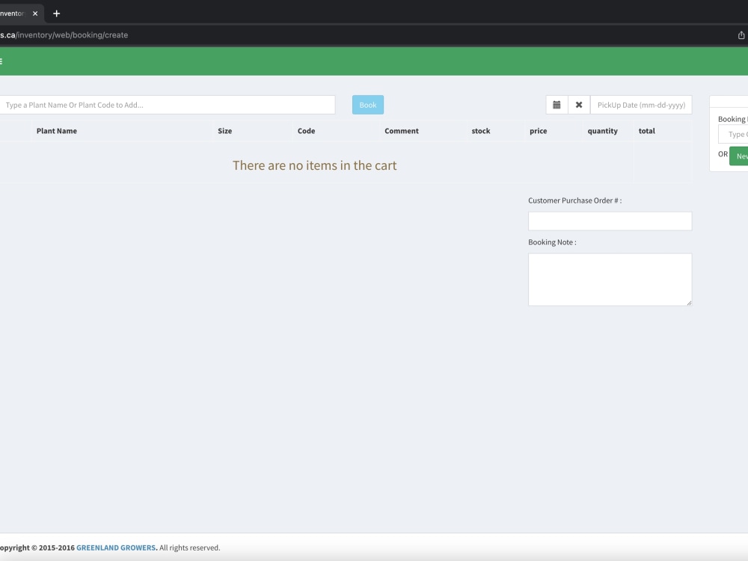
Task: Open the calendar date picker icon
Action: [x=557, y=105]
